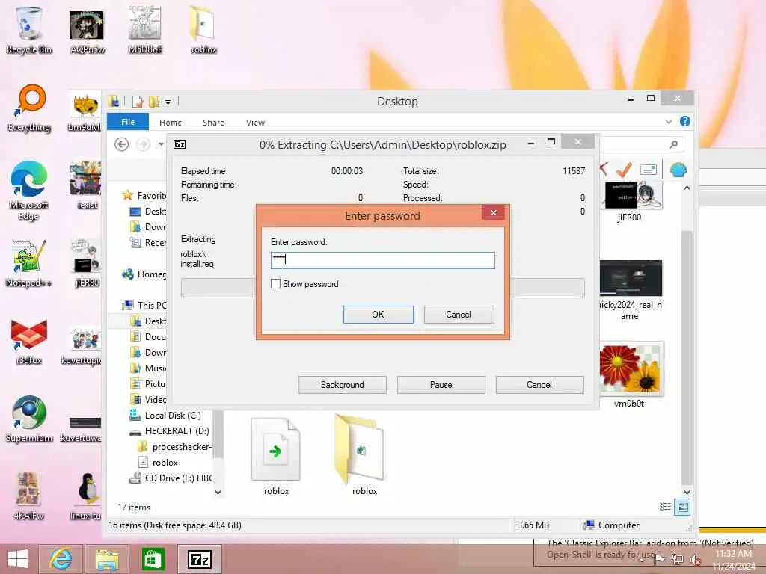Open Internet Explorer from the taskbar
766x574 pixels.
point(61,559)
